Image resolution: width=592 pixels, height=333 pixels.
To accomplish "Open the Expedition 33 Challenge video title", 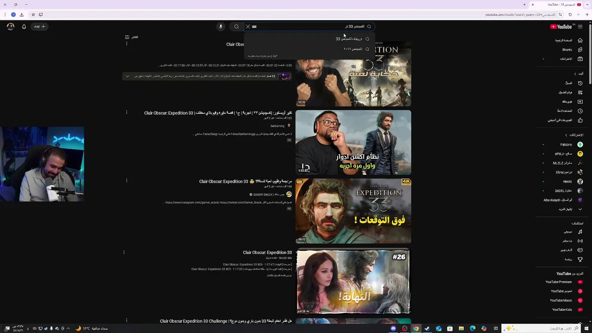I will click(x=226, y=321).
